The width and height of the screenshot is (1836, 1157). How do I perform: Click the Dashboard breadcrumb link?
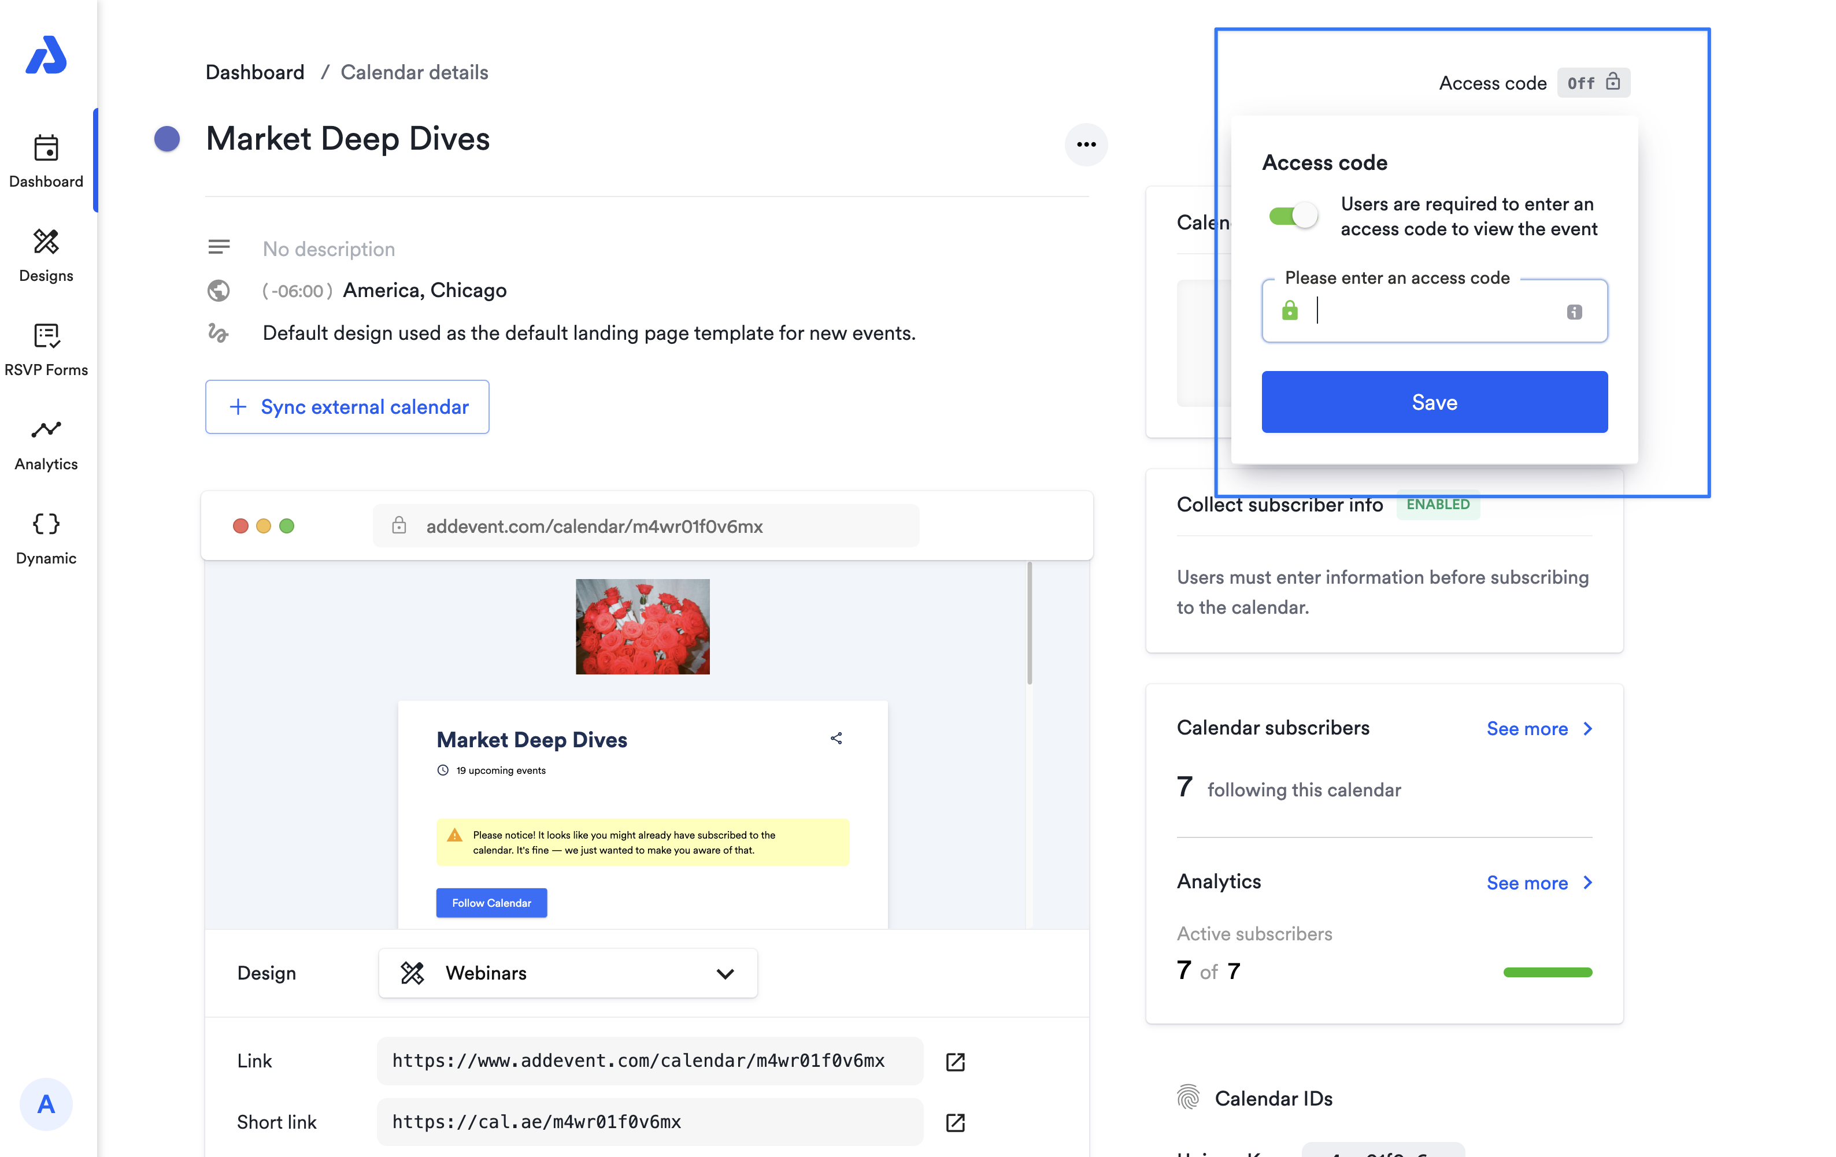[x=255, y=72]
